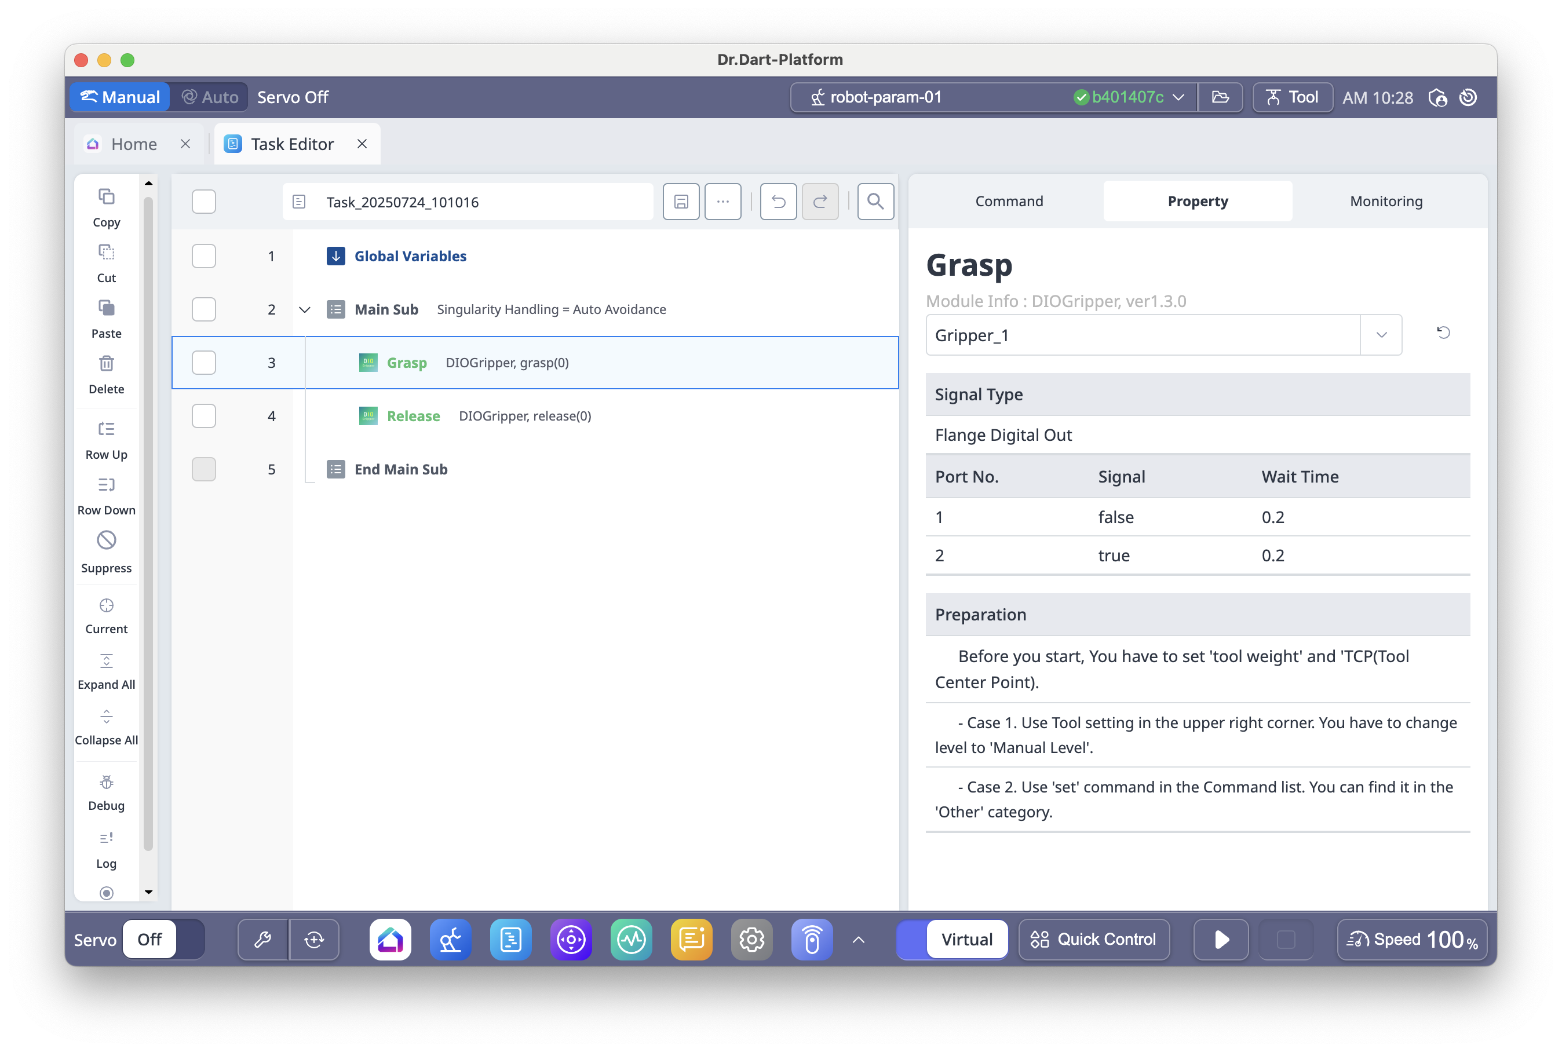Check the Release row checkbox
Screen dimensions: 1562x1052
coord(204,416)
